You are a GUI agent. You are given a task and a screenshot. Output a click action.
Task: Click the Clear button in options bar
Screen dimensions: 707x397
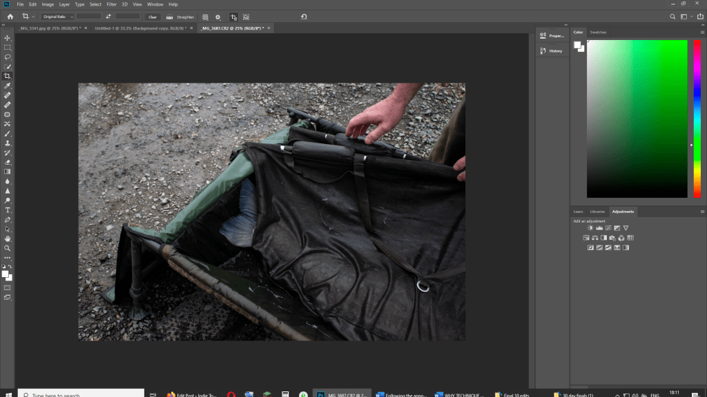click(x=153, y=17)
